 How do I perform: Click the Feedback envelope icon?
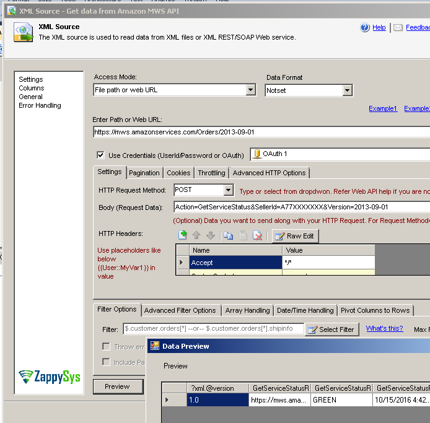(398, 27)
